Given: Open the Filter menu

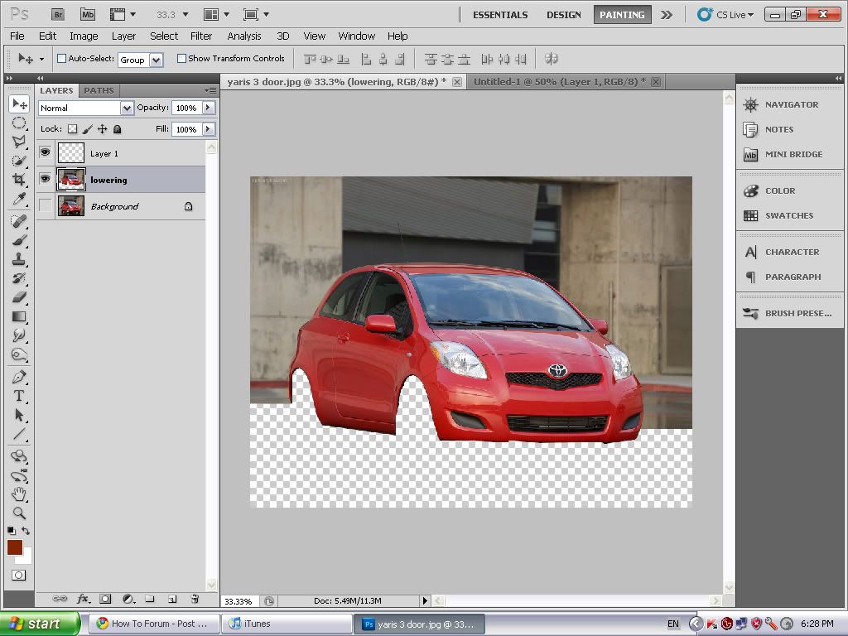Looking at the screenshot, I should click(201, 36).
